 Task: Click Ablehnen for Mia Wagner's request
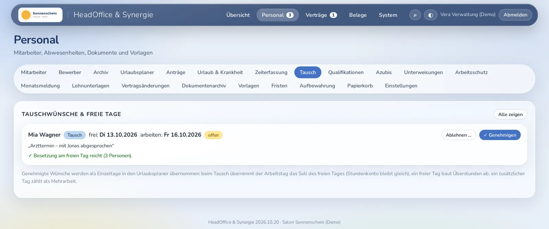click(x=458, y=135)
